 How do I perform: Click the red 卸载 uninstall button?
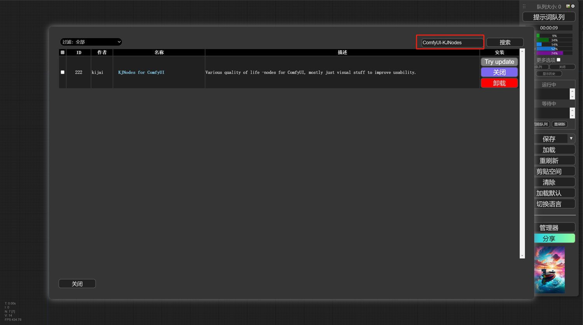tap(499, 83)
